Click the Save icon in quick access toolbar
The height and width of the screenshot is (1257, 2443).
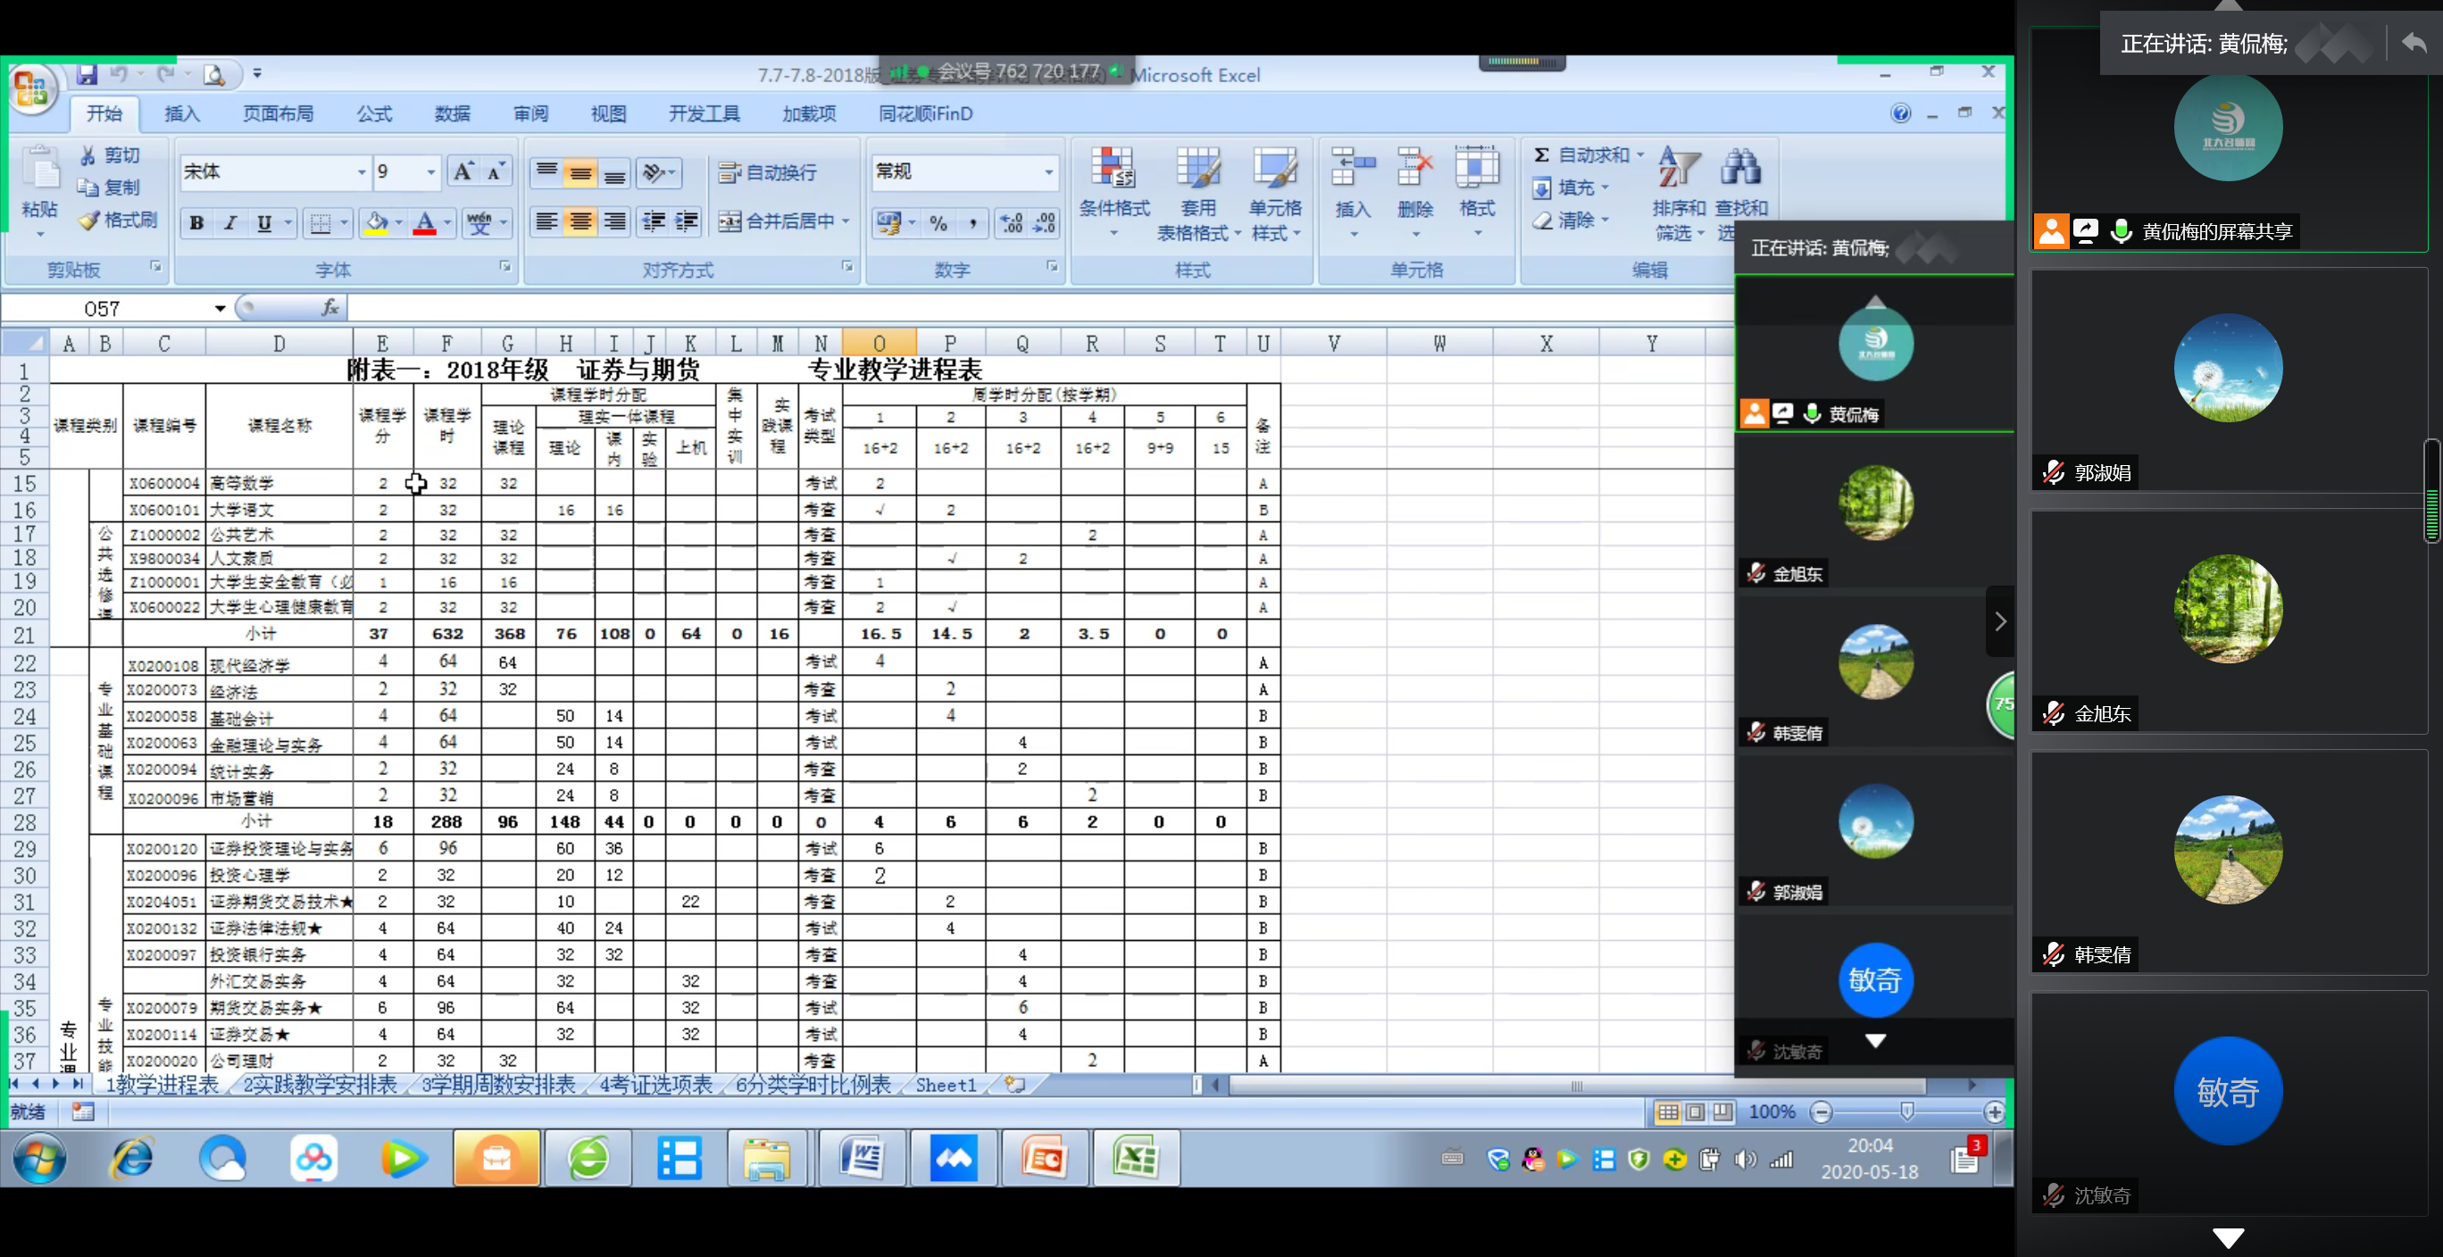[x=88, y=74]
